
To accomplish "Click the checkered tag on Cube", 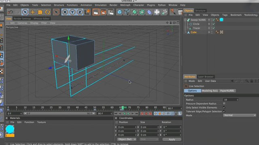I will 221,32.
